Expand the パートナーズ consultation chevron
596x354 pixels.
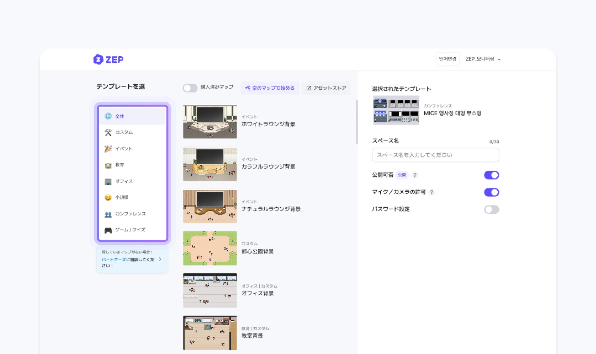point(160,259)
